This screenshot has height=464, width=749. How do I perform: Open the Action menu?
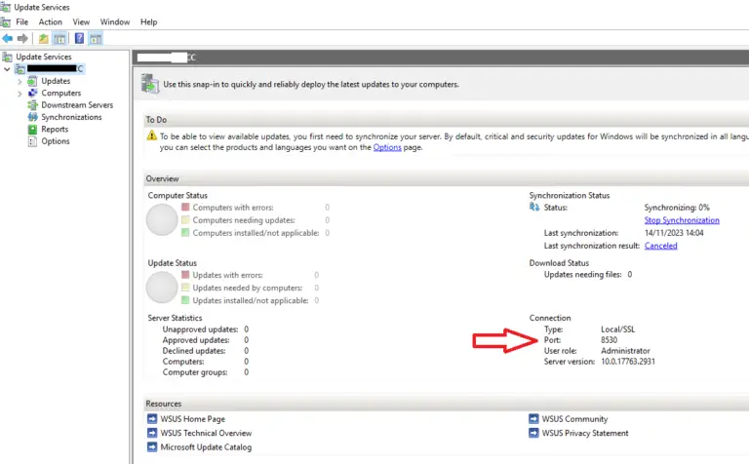coord(50,21)
